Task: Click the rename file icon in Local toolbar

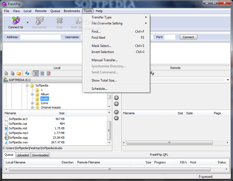Action: click(x=6, y=73)
